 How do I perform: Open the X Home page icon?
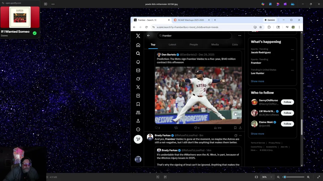tap(138, 45)
